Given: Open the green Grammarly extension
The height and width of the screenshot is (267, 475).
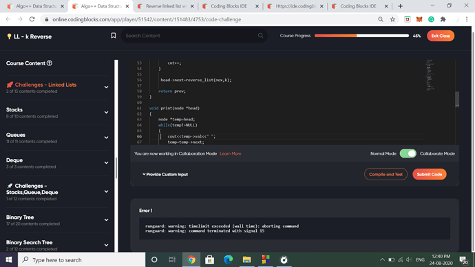Looking at the screenshot, I should click(x=431, y=19).
